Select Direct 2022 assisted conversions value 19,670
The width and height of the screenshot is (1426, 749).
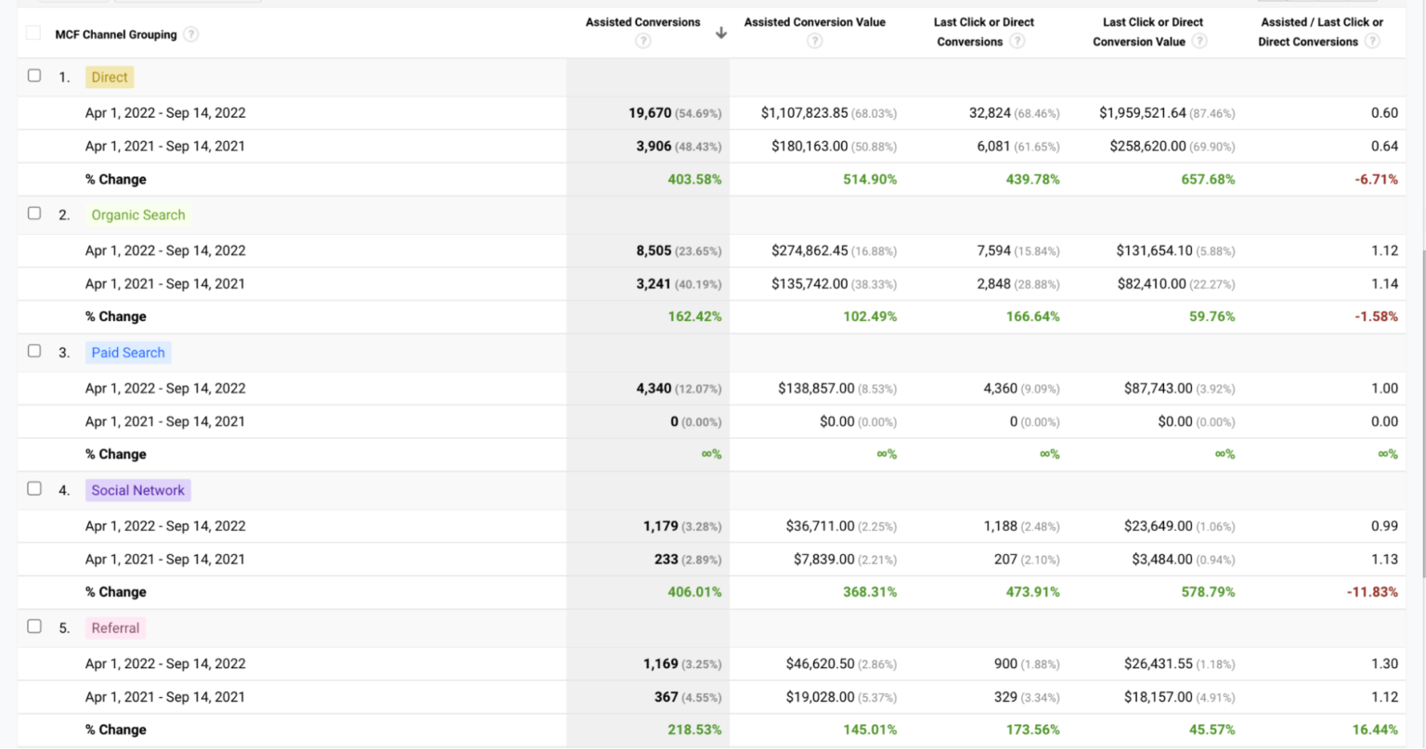click(650, 113)
